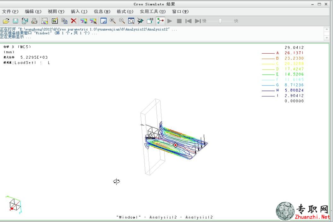
Task: Click the max displacement value 5.2295E+03
Action: (34, 57)
